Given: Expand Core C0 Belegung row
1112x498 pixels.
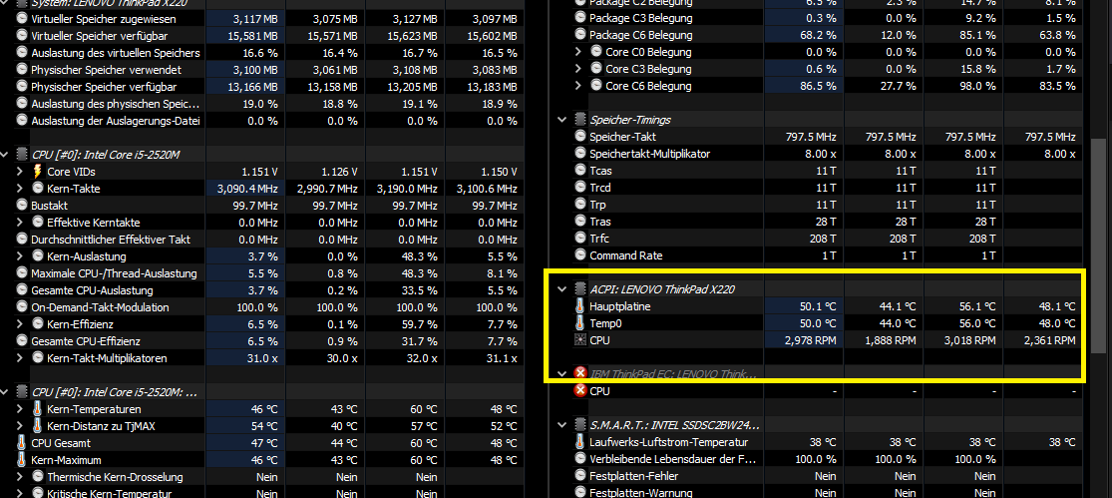Looking at the screenshot, I should pyautogui.click(x=578, y=52).
